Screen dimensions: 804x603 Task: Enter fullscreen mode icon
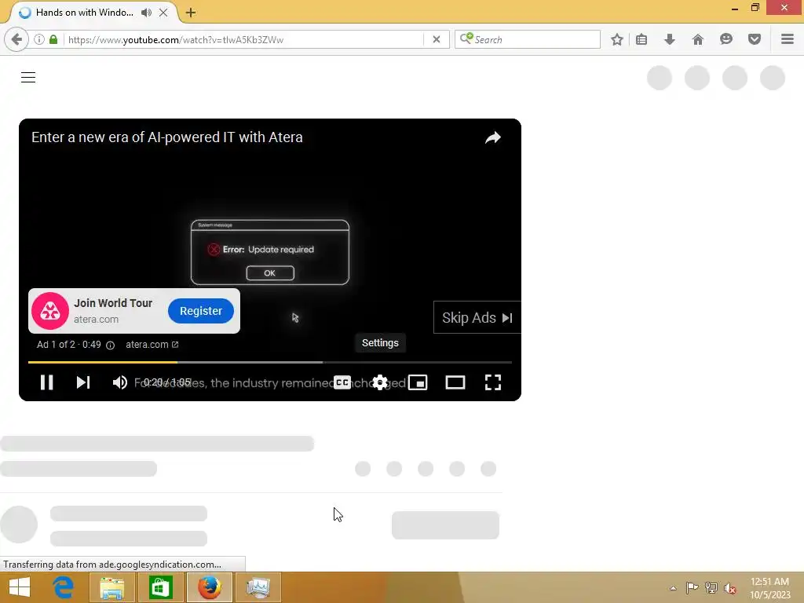(493, 382)
